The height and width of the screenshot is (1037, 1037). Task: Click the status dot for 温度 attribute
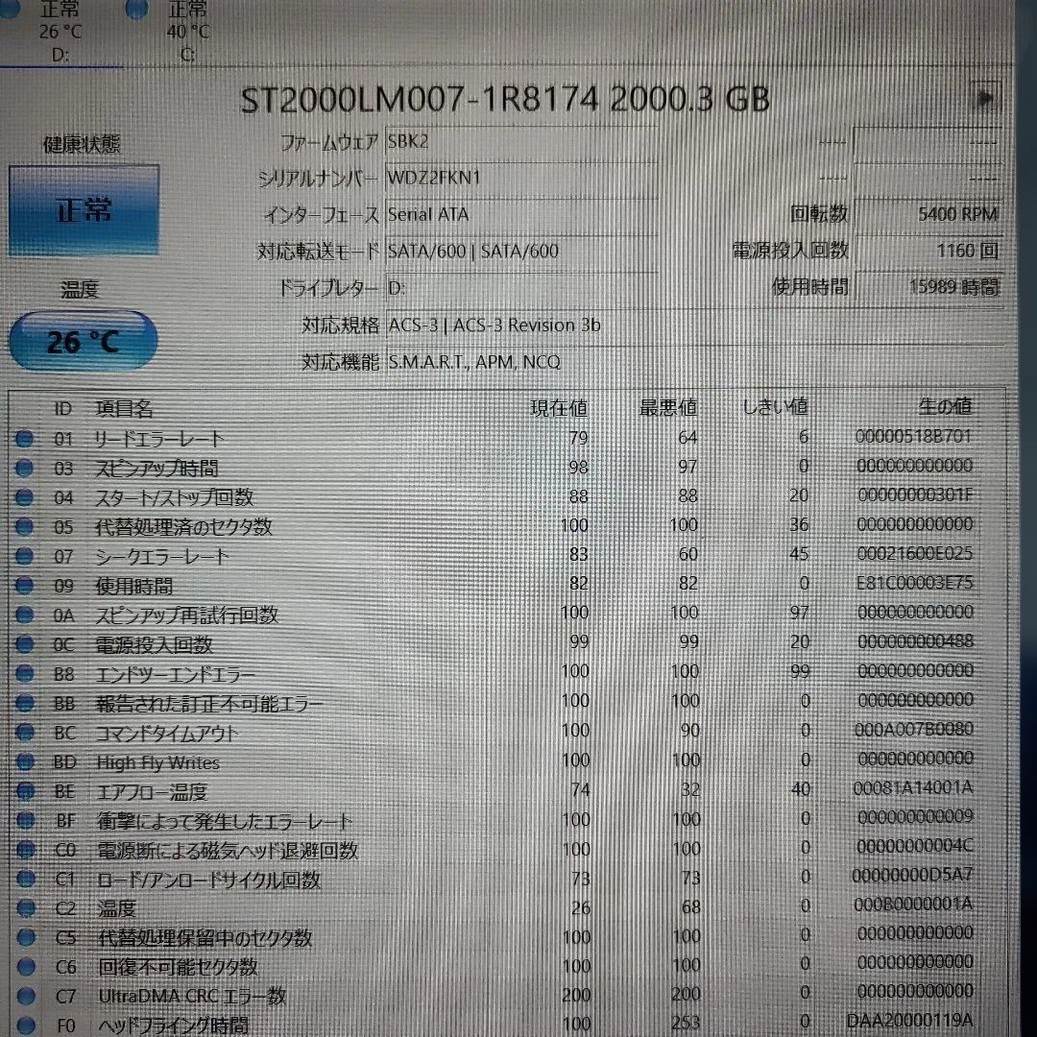point(25,908)
